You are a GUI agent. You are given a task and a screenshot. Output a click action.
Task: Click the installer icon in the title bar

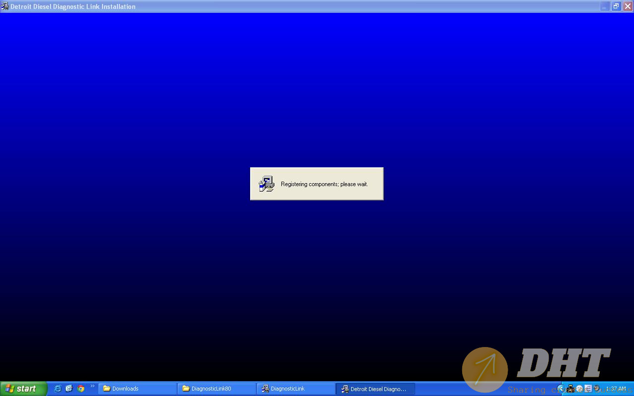coord(5,6)
